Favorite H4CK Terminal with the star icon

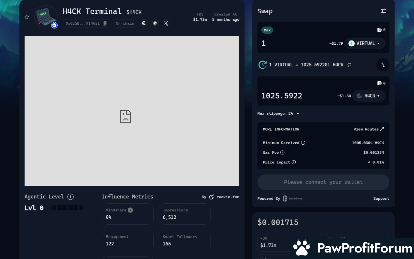[27, 17]
